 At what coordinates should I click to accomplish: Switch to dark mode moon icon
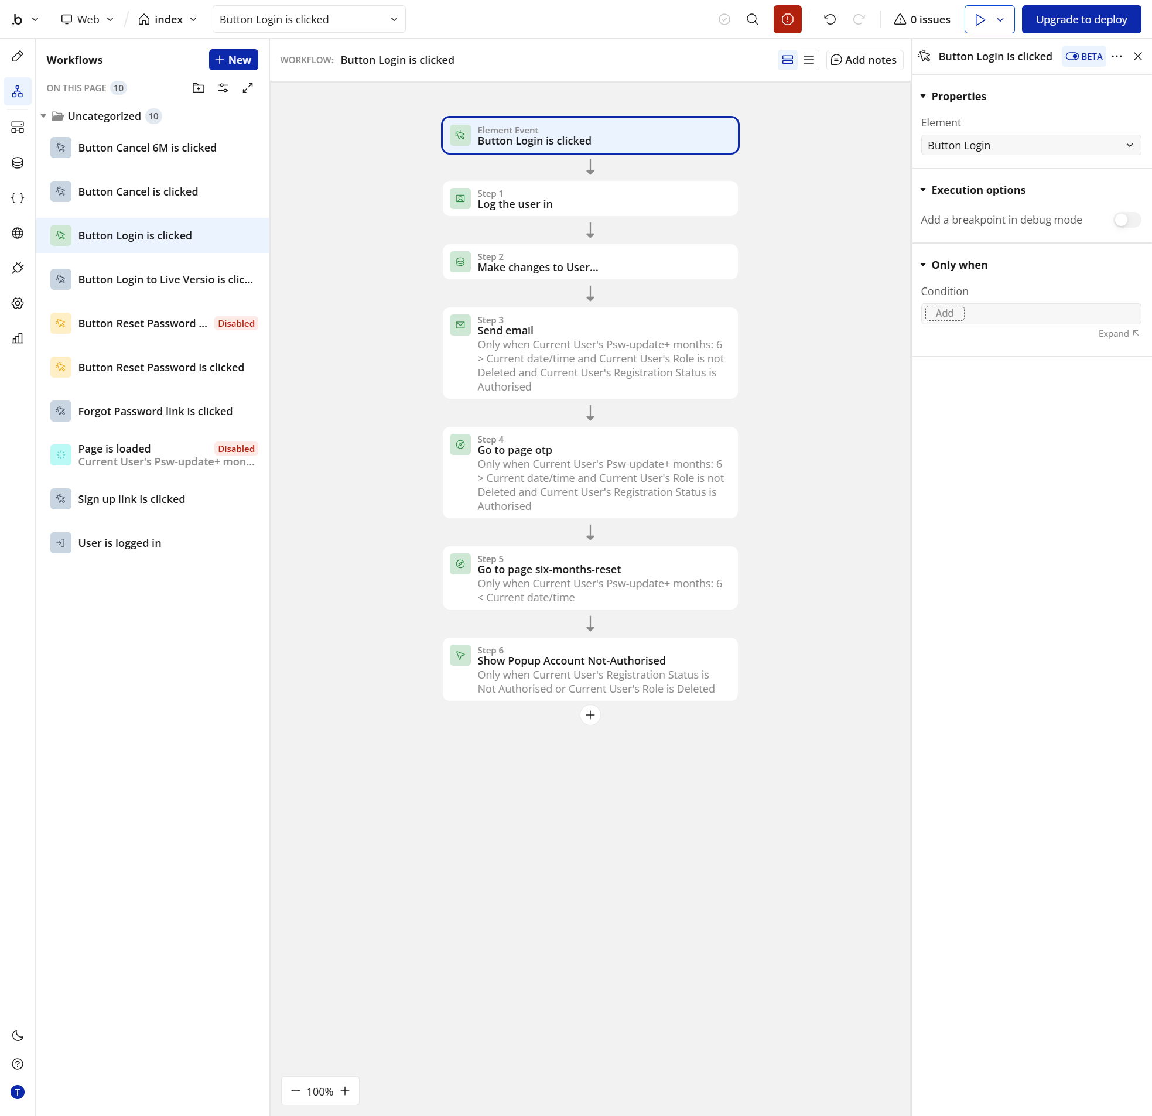tap(18, 1036)
